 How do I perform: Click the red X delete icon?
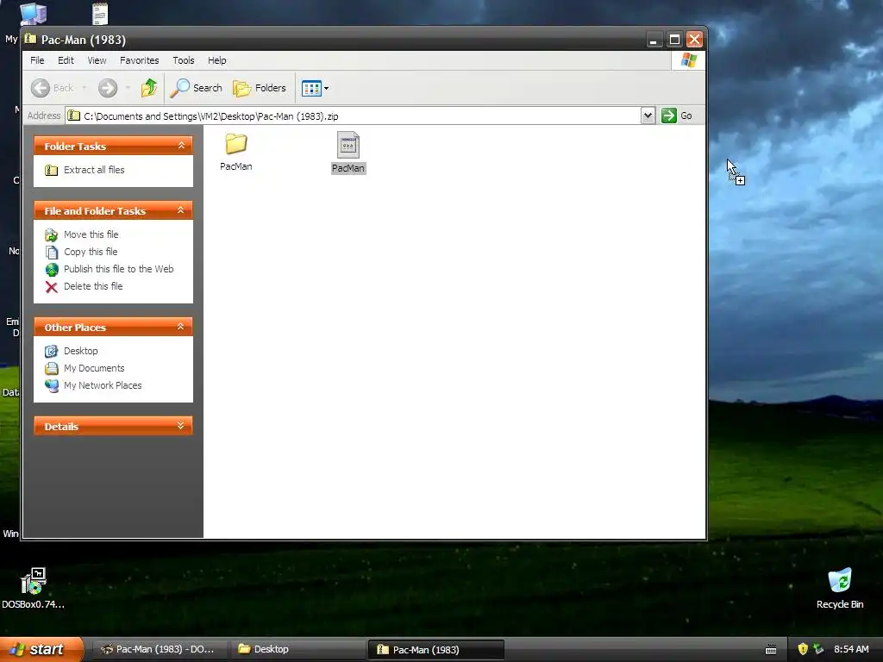(51, 287)
